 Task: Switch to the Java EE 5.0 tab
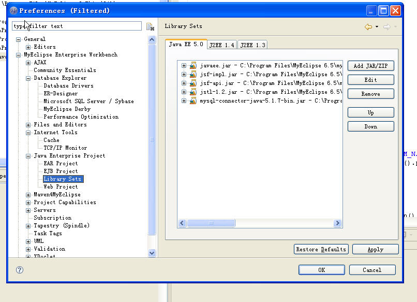click(x=186, y=44)
